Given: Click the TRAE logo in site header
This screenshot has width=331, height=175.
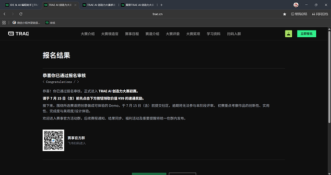Looking at the screenshot, I should 18,33.
